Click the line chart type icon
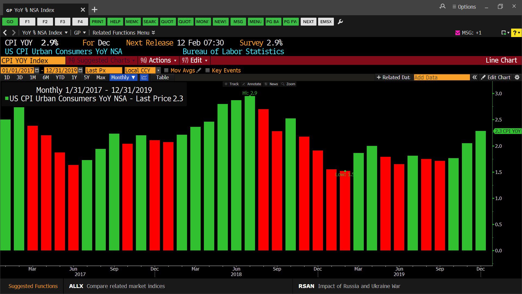The height and width of the screenshot is (294, 522). (x=144, y=78)
